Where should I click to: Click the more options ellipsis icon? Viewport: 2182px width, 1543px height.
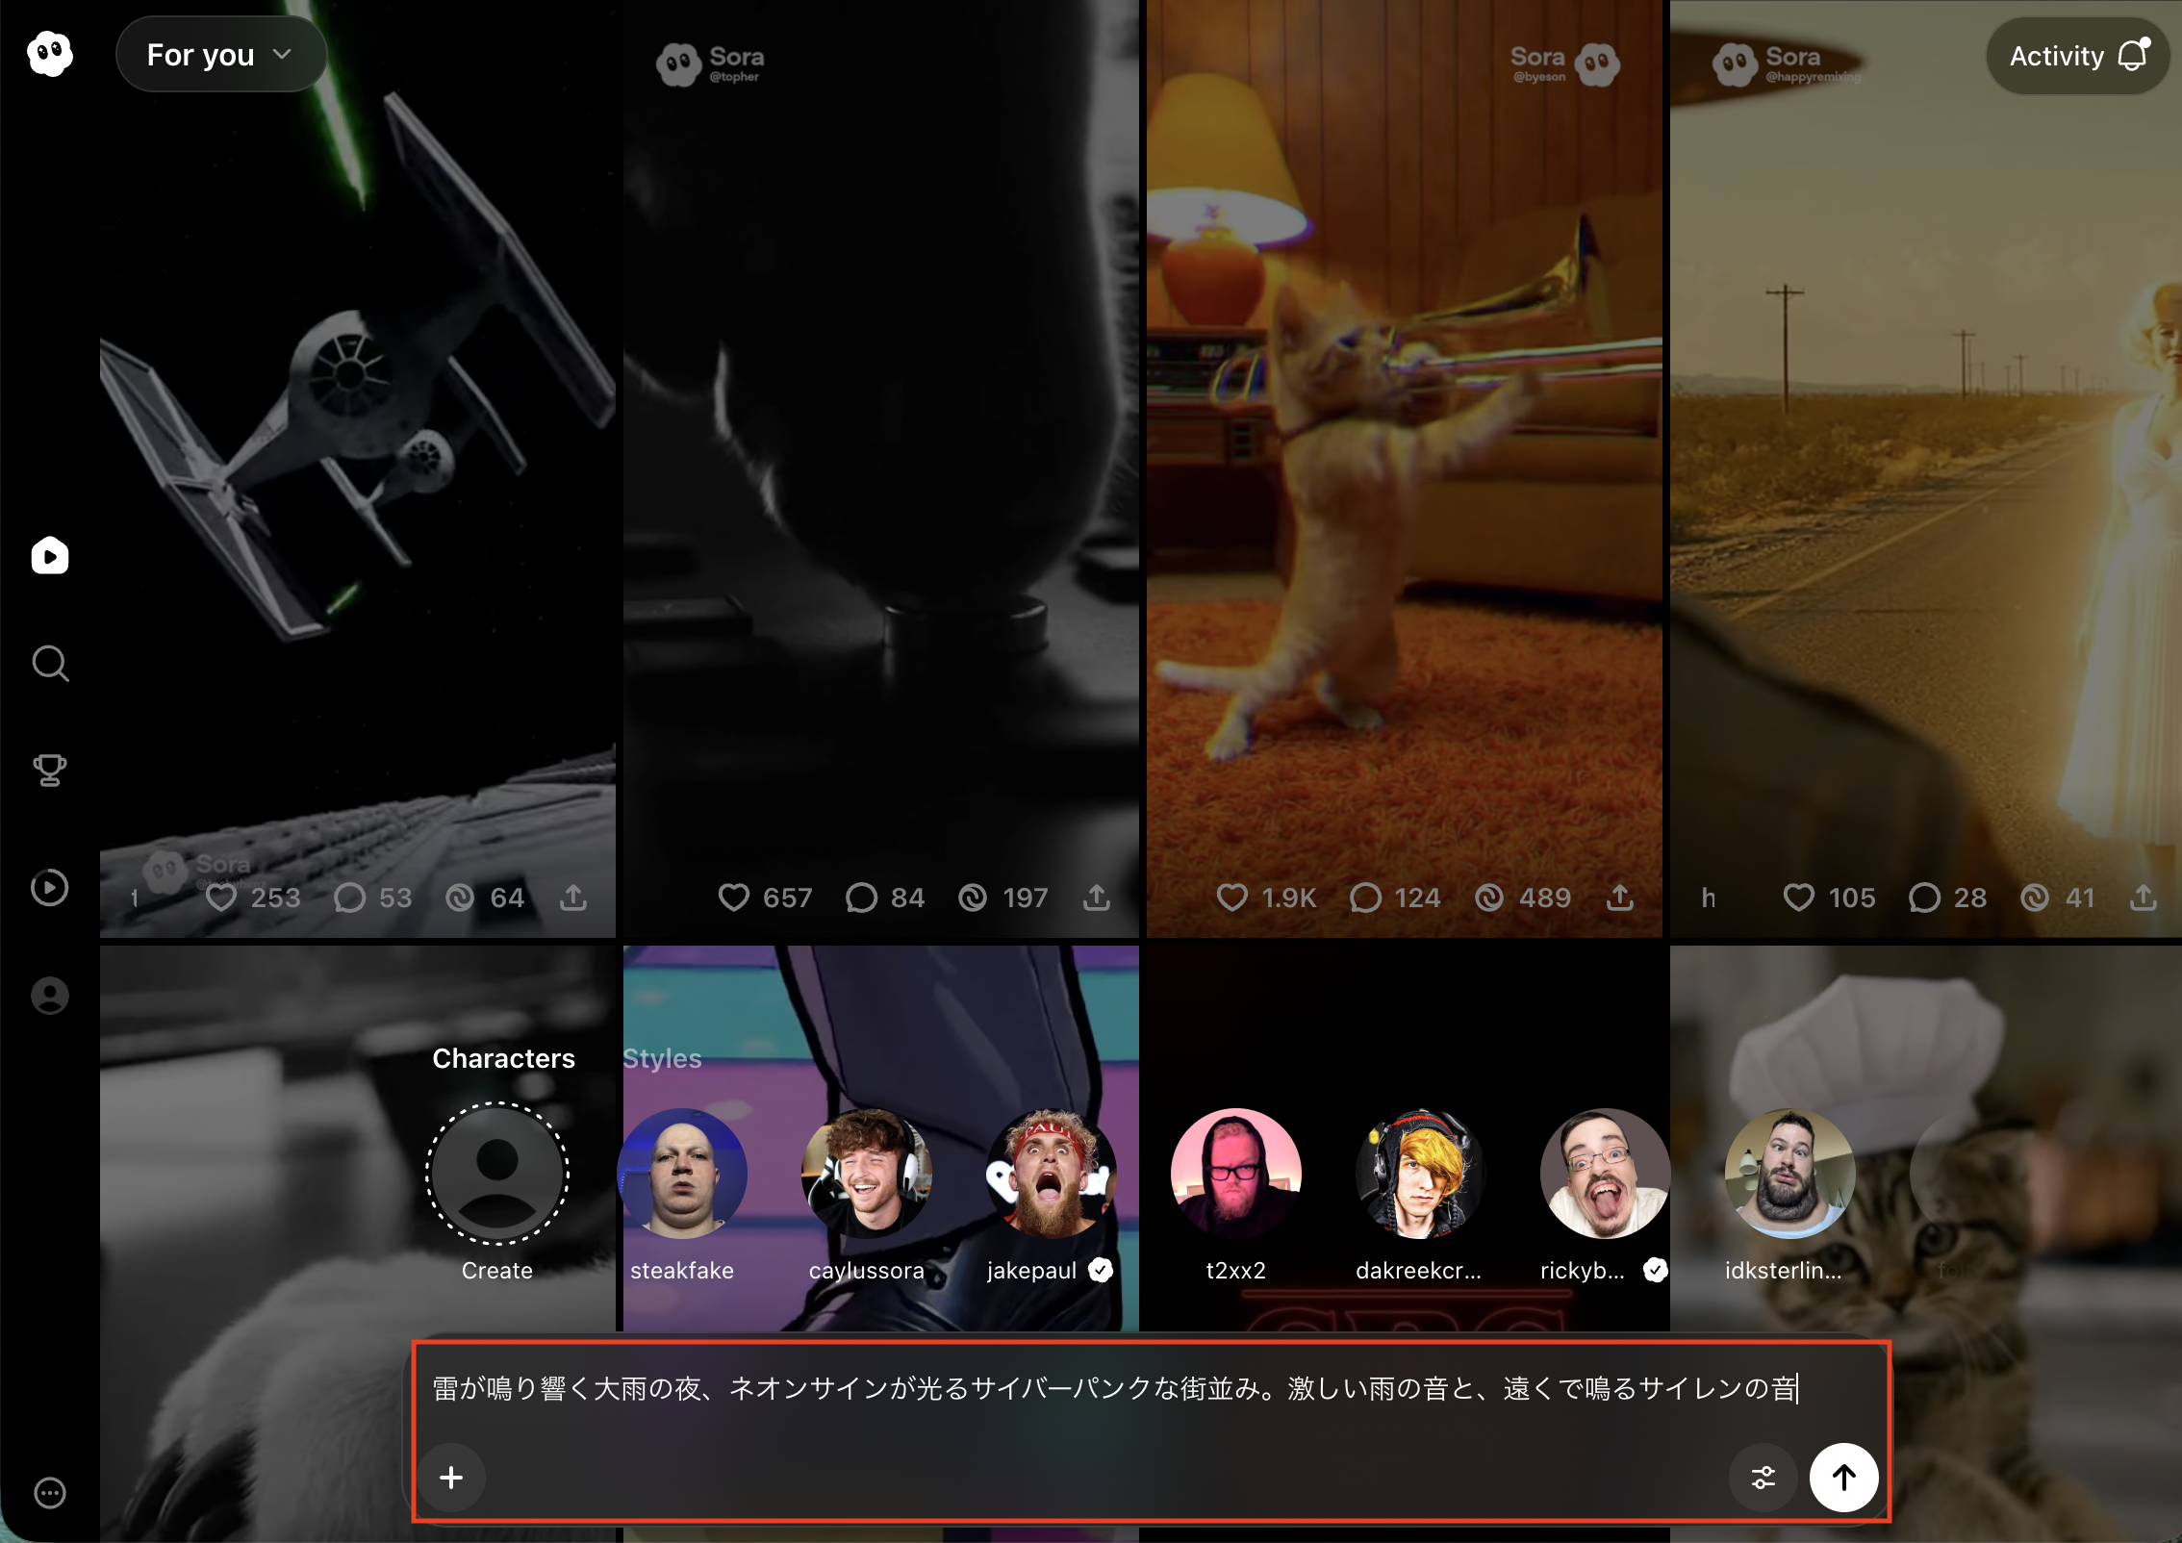pyautogui.click(x=50, y=1492)
